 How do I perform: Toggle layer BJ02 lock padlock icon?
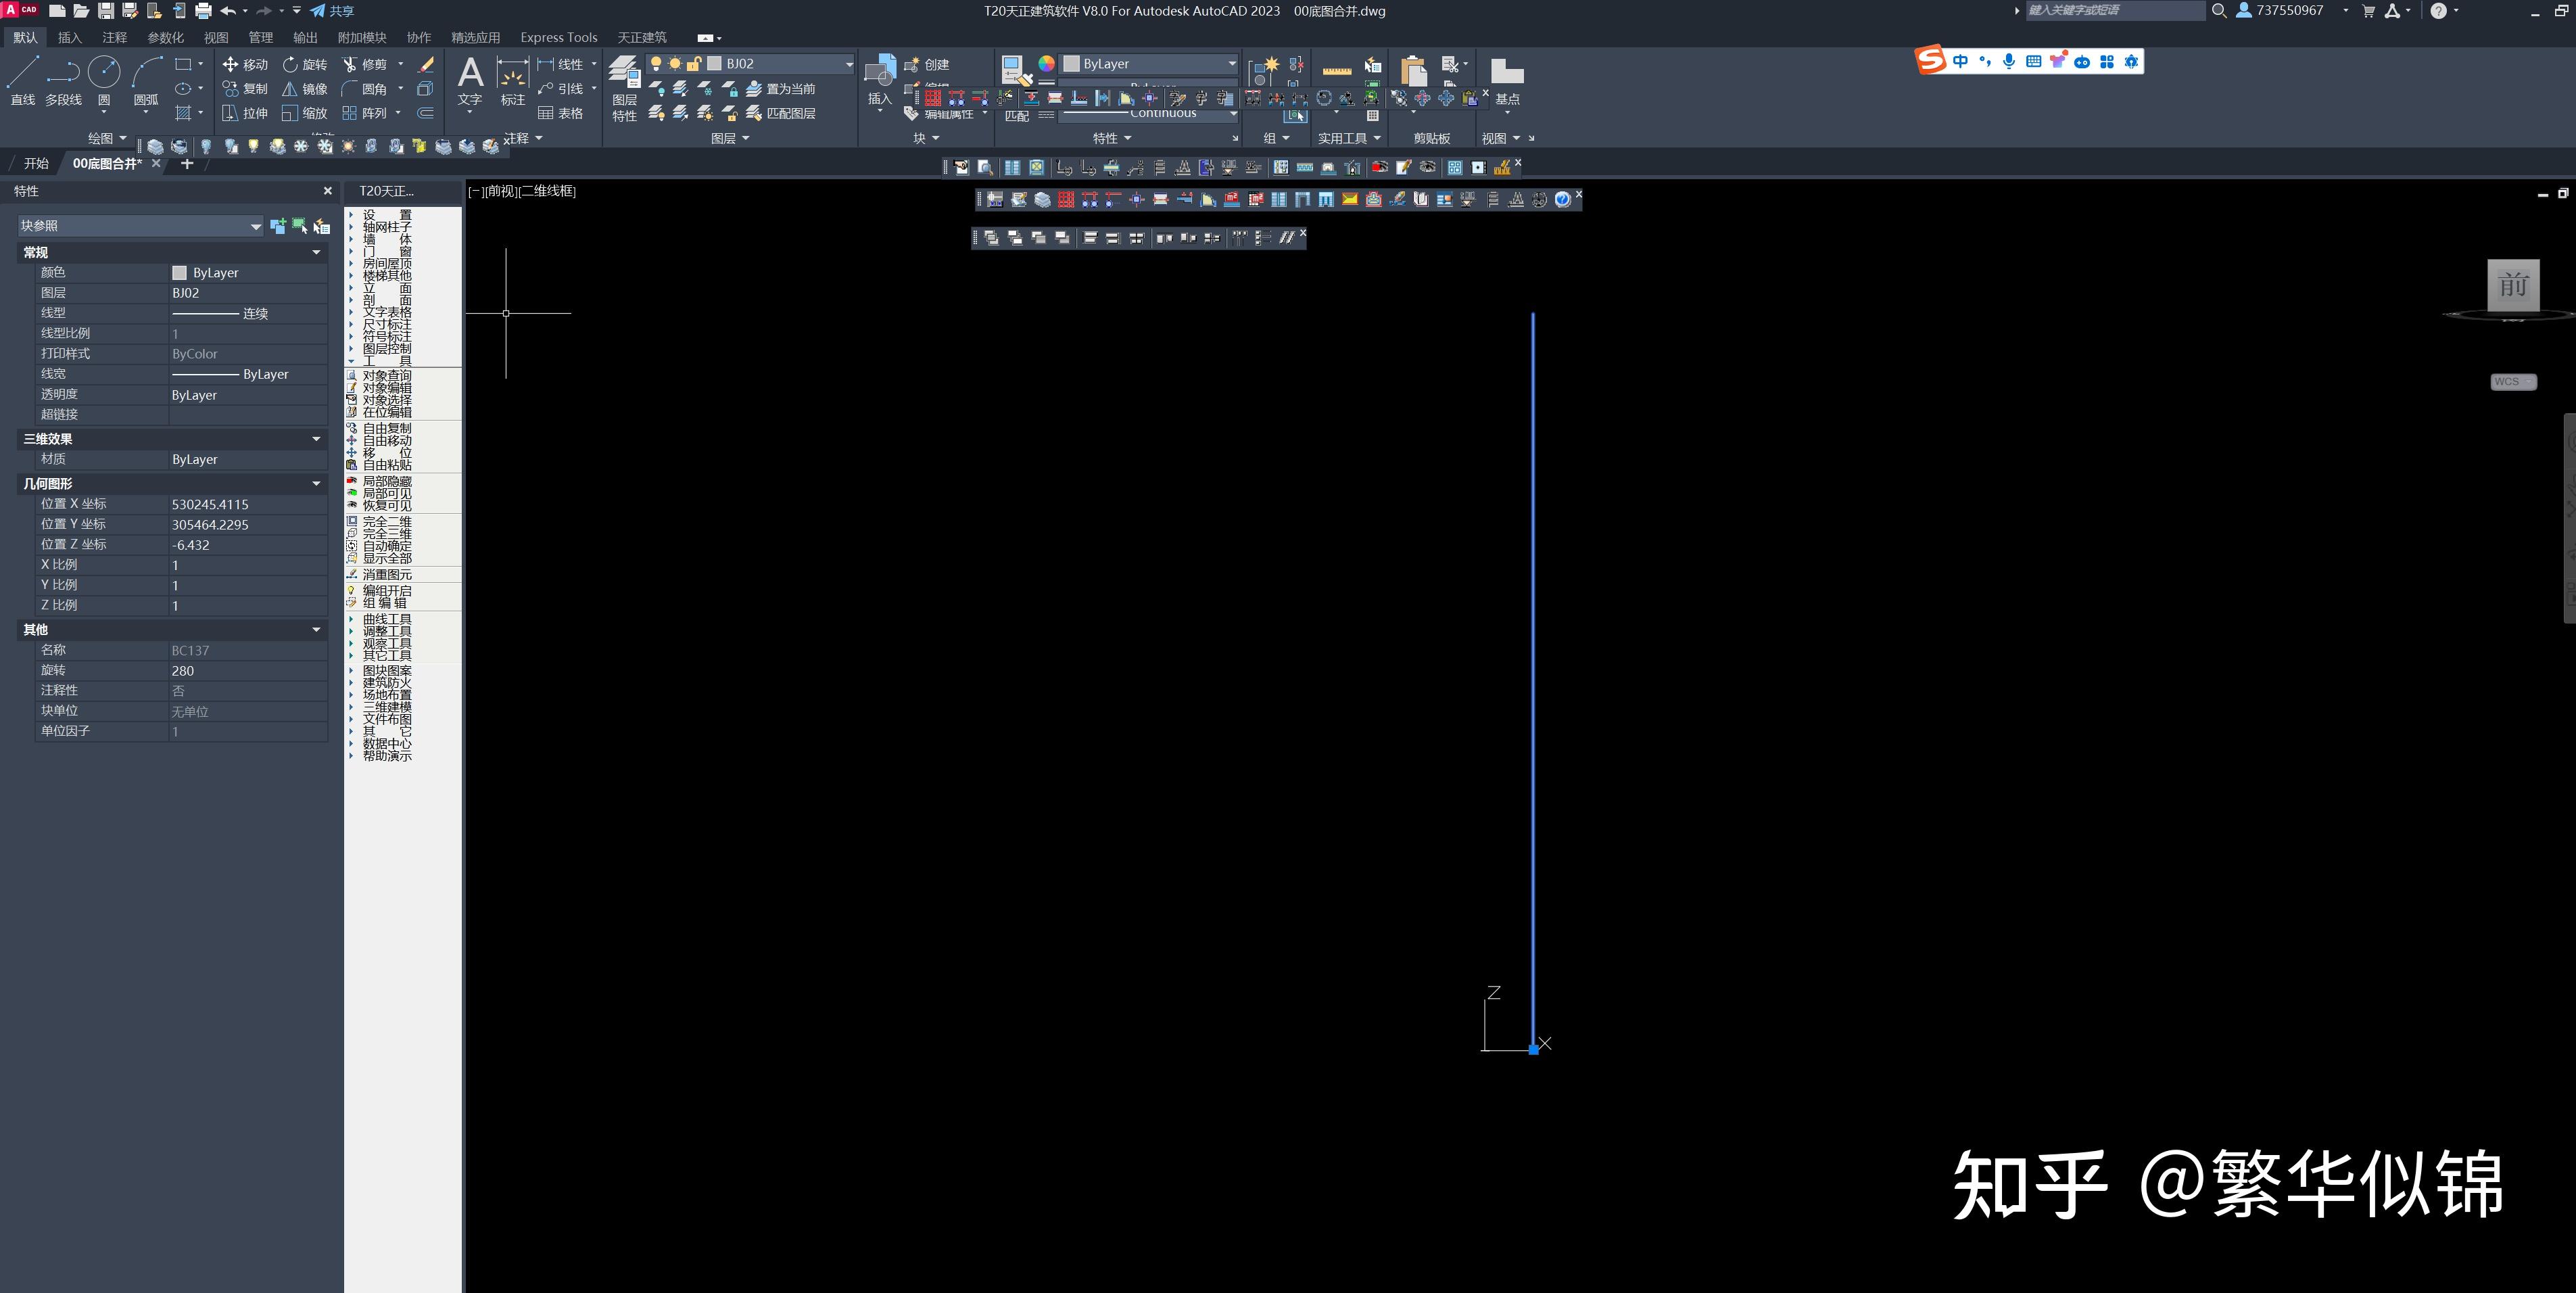pyautogui.click(x=693, y=64)
